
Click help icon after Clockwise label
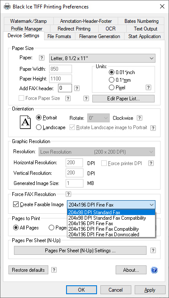tap(139, 118)
